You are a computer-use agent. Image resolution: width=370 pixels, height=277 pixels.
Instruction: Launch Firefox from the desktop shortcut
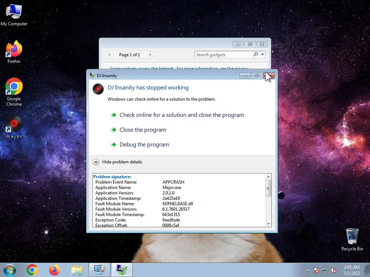[14, 52]
